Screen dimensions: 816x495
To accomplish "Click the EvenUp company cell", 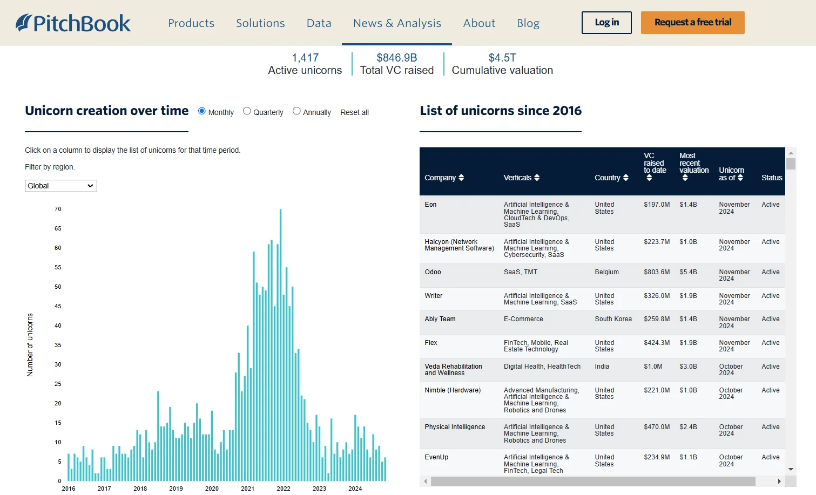I will coord(436,457).
